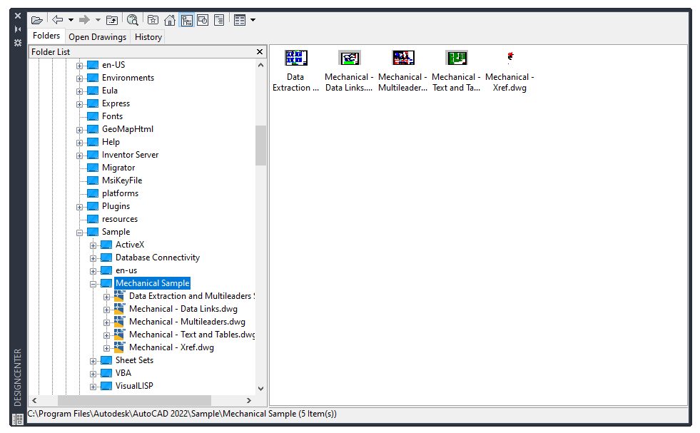Close the DesignCenter palette
Image resolution: width=700 pixels, height=433 pixels.
pyautogui.click(x=18, y=16)
